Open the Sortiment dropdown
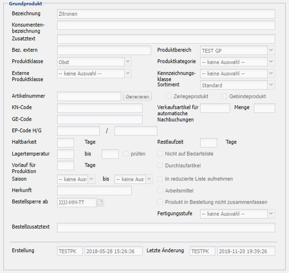Screen dimensions: 289x273 pyautogui.click(x=237, y=85)
